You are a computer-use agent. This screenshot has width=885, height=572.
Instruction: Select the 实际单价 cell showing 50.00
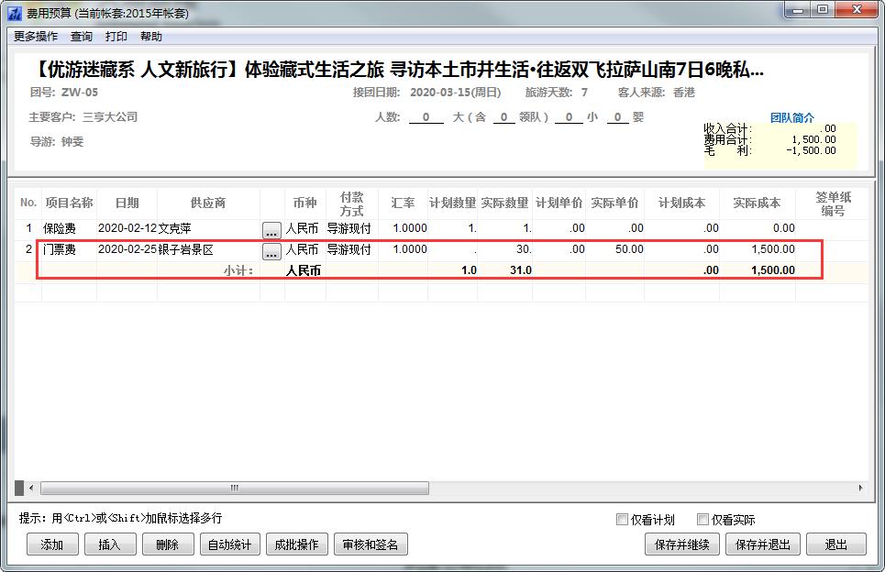(x=614, y=249)
